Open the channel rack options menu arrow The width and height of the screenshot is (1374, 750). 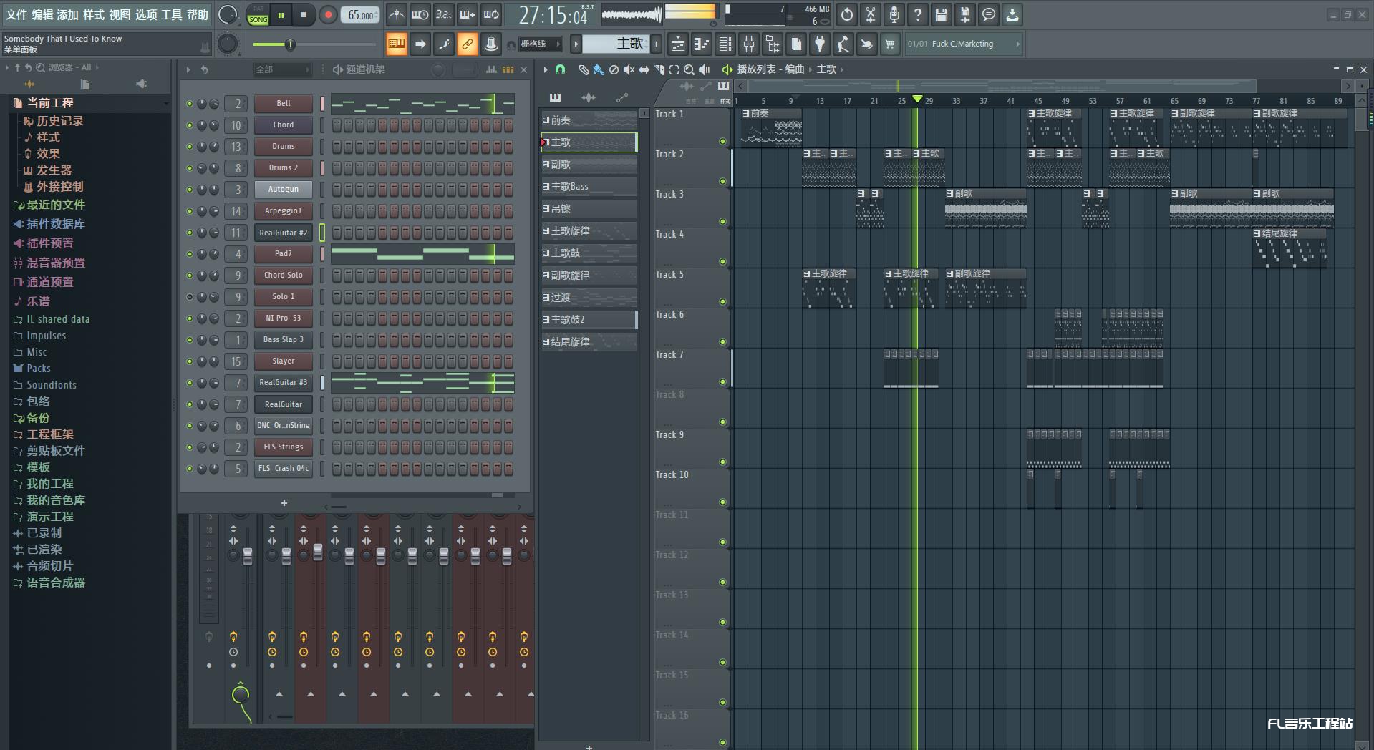[188, 69]
